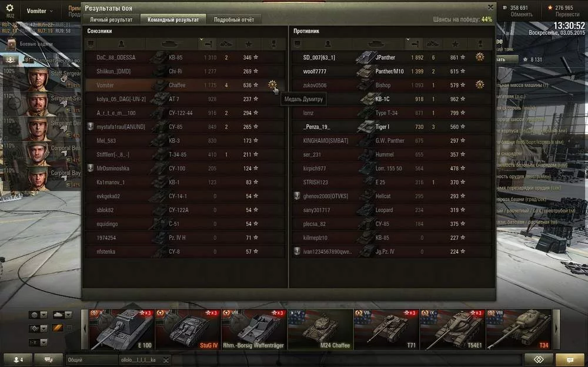The width and height of the screenshot is (588, 367).
Task: Select enemy player KINGHAMO[SMBAT]
Action: click(x=326, y=140)
